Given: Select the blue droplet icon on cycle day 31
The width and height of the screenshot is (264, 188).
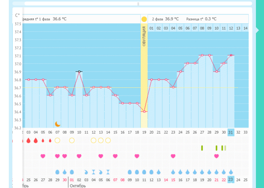Looking at the screenshot, I should click(x=231, y=172).
